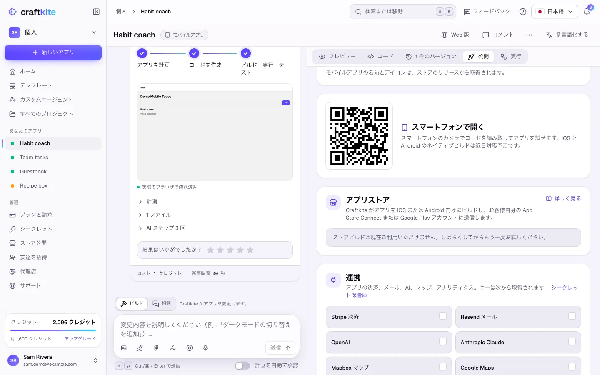Screen dimensions: 600x375
Task: Select the 公開 tab
Action: [478, 56]
